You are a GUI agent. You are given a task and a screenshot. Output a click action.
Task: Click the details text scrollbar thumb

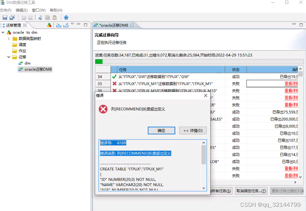[x=204, y=155]
